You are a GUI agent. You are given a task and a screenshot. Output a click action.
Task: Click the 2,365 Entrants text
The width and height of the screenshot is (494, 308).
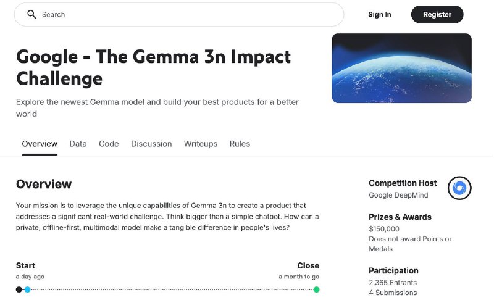coord(393,283)
